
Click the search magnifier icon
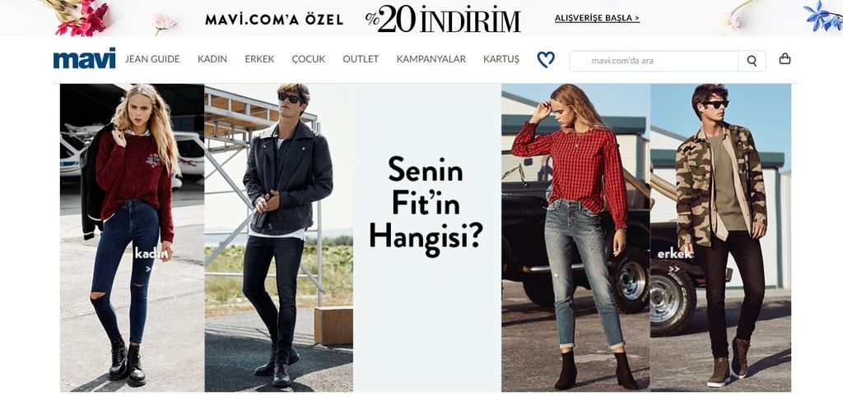[x=752, y=61]
